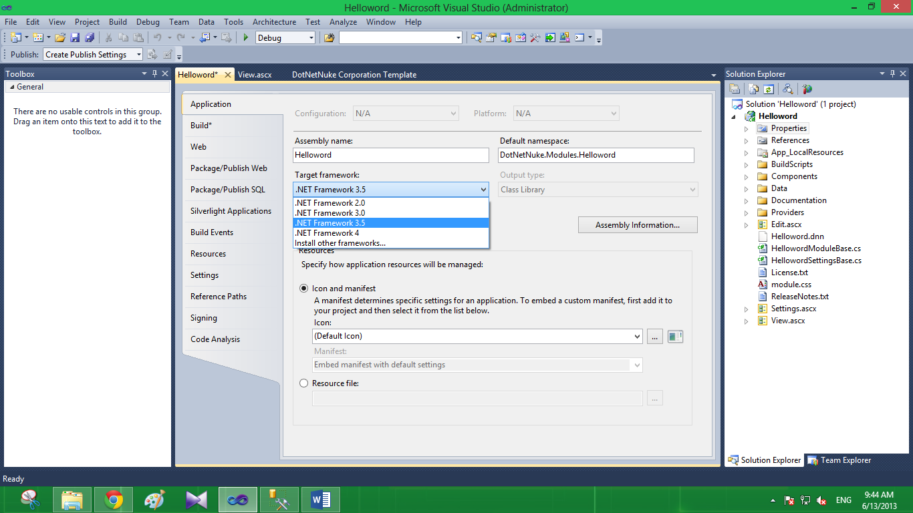Image resolution: width=913 pixels, height=513 pixels.
Task: Click the Copy toolbar icon
Action: tap(124, 37)
